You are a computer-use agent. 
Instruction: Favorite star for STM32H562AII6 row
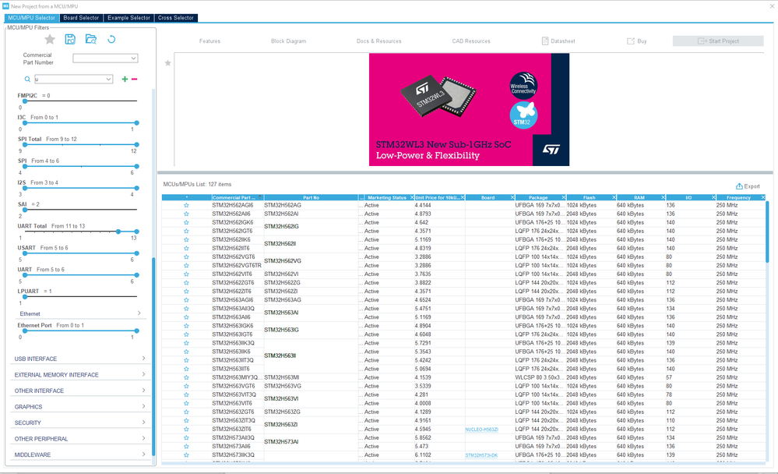click(186, 214)
